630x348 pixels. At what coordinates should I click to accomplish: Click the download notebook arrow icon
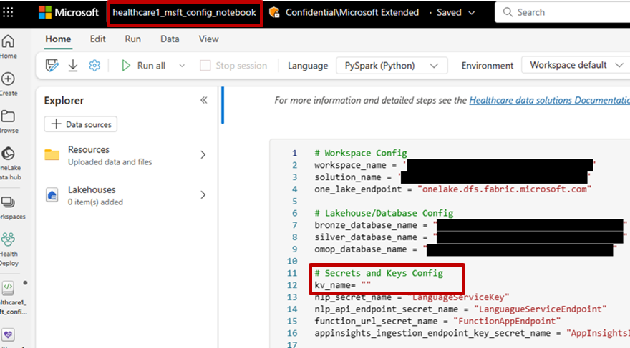pyautogui.click(x=73, y=65)
